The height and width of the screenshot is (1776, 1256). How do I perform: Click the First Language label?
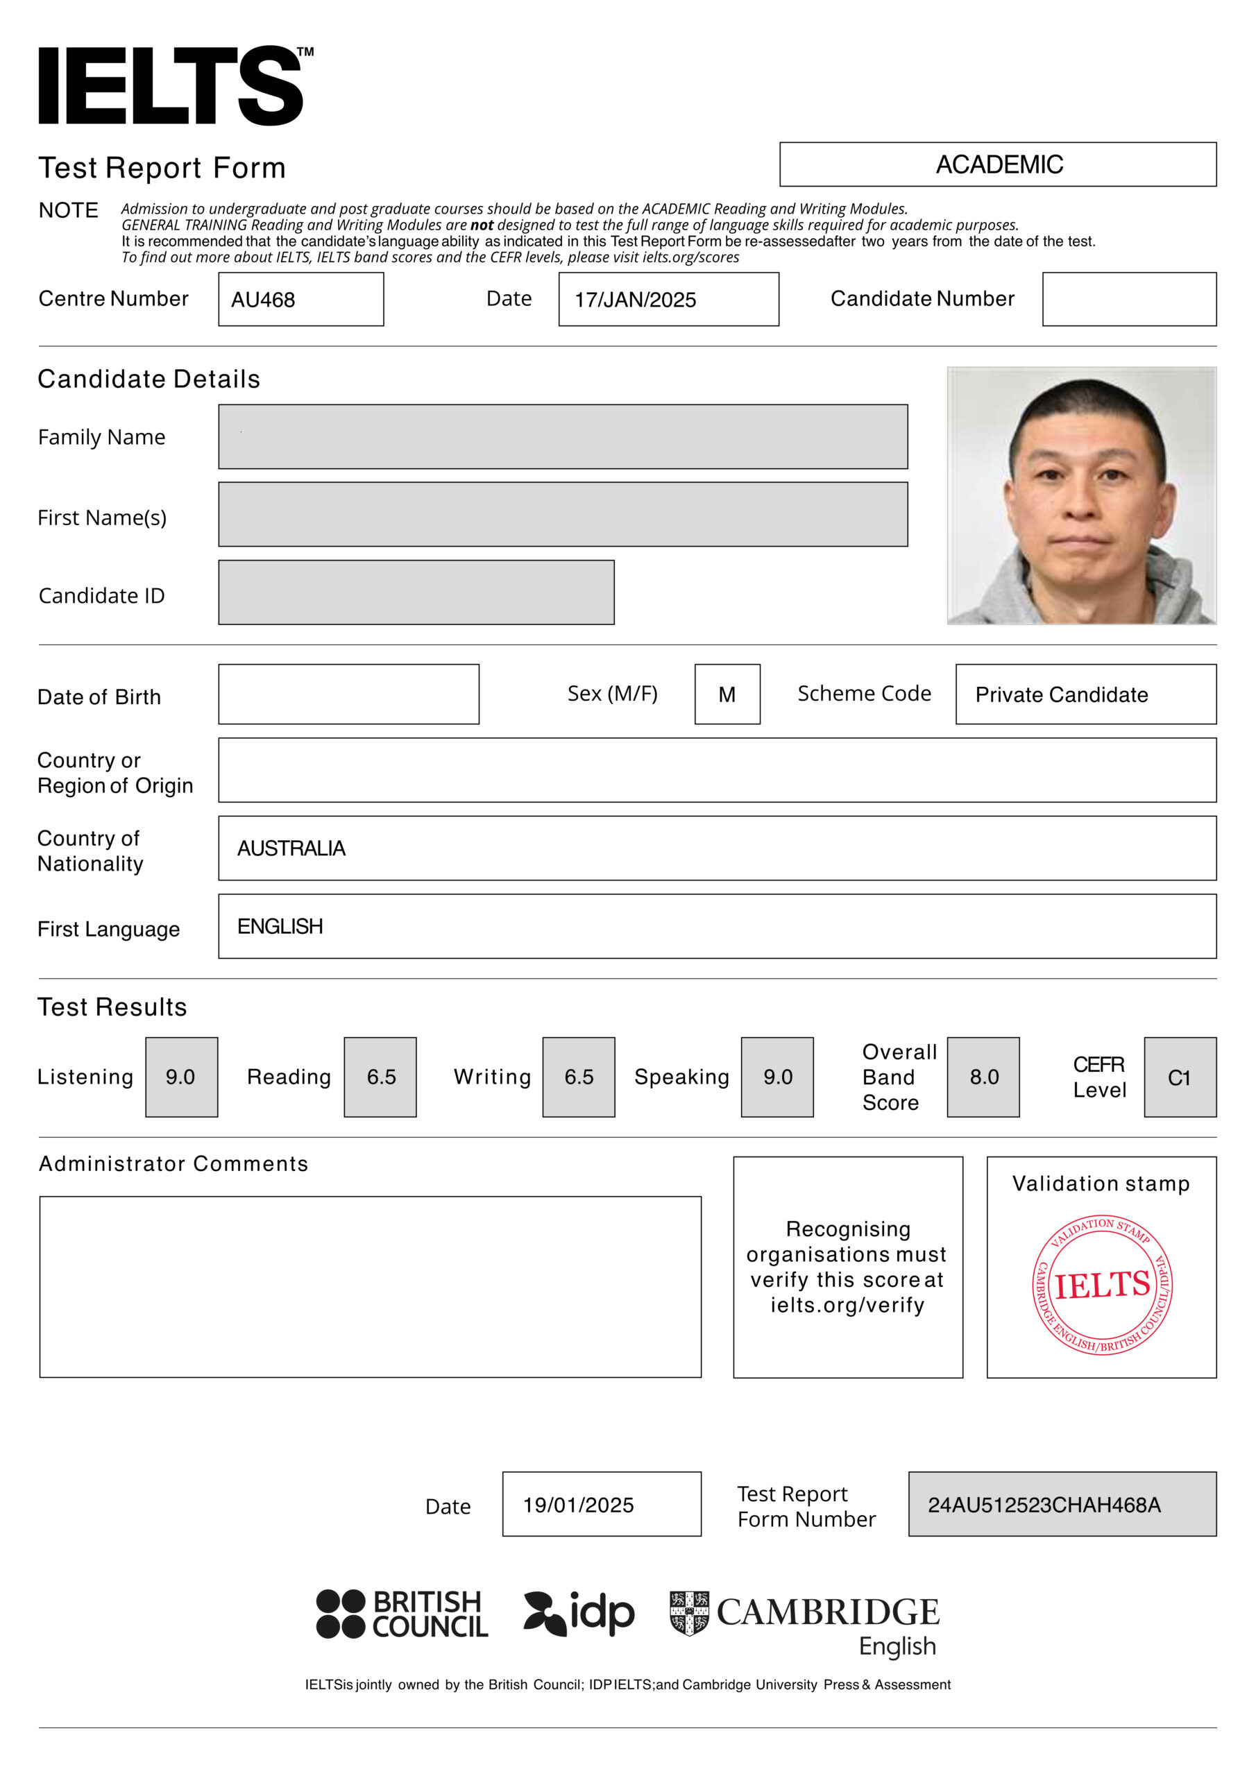[x=108, y=929]
